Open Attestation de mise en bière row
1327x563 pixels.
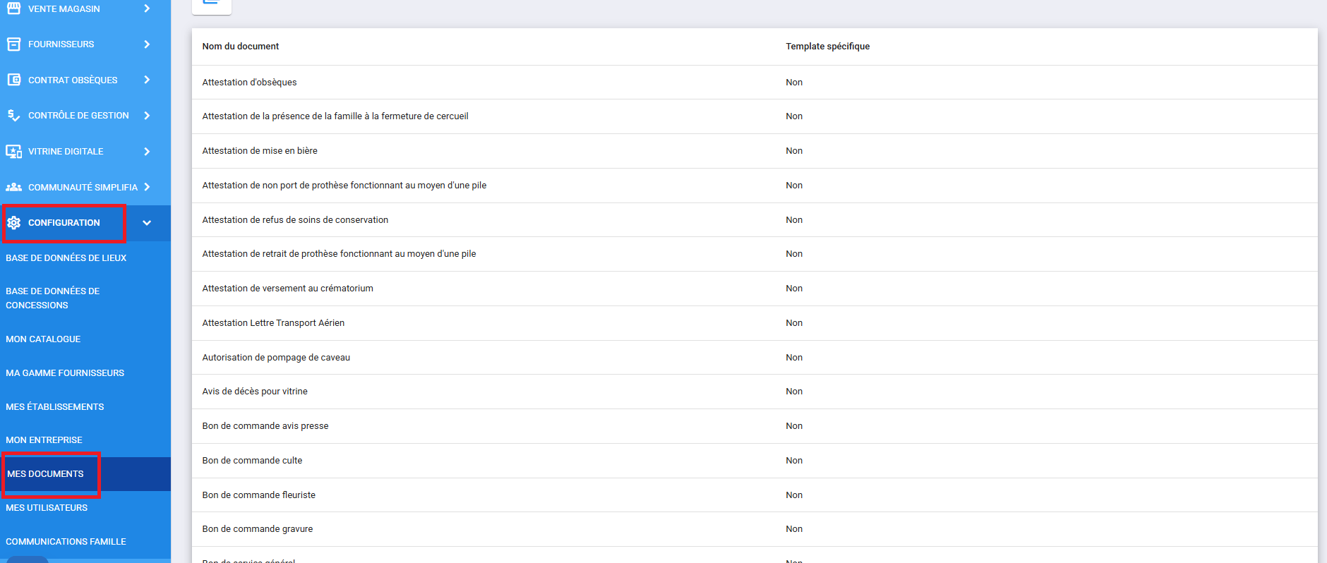pyautogui.click(x=755, y=151)
